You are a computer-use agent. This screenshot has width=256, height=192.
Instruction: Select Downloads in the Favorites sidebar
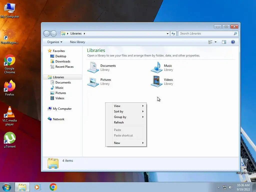click(x=63, y=61)
